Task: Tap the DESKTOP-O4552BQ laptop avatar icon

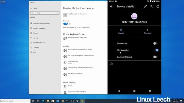Action: coord(134,16)
